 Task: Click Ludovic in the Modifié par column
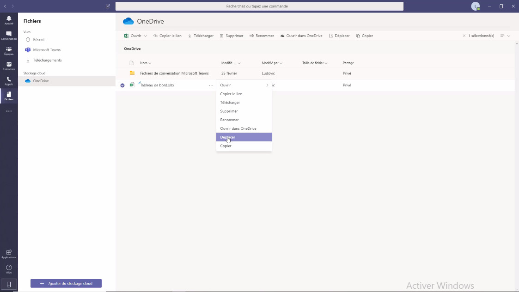click(268, 73)
